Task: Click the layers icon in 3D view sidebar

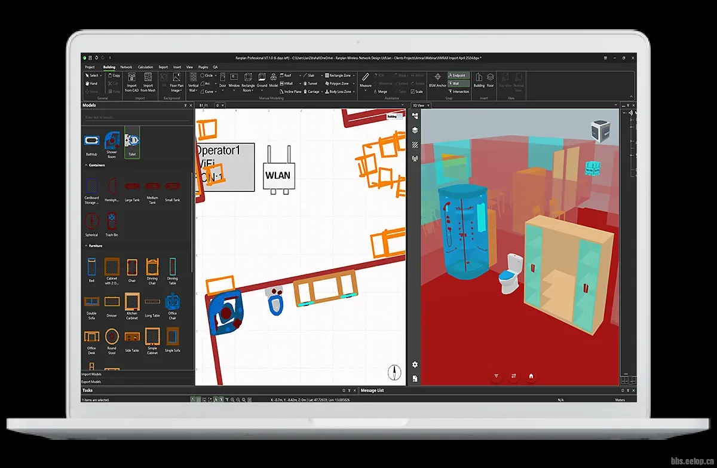Action: tap(415, 130)
